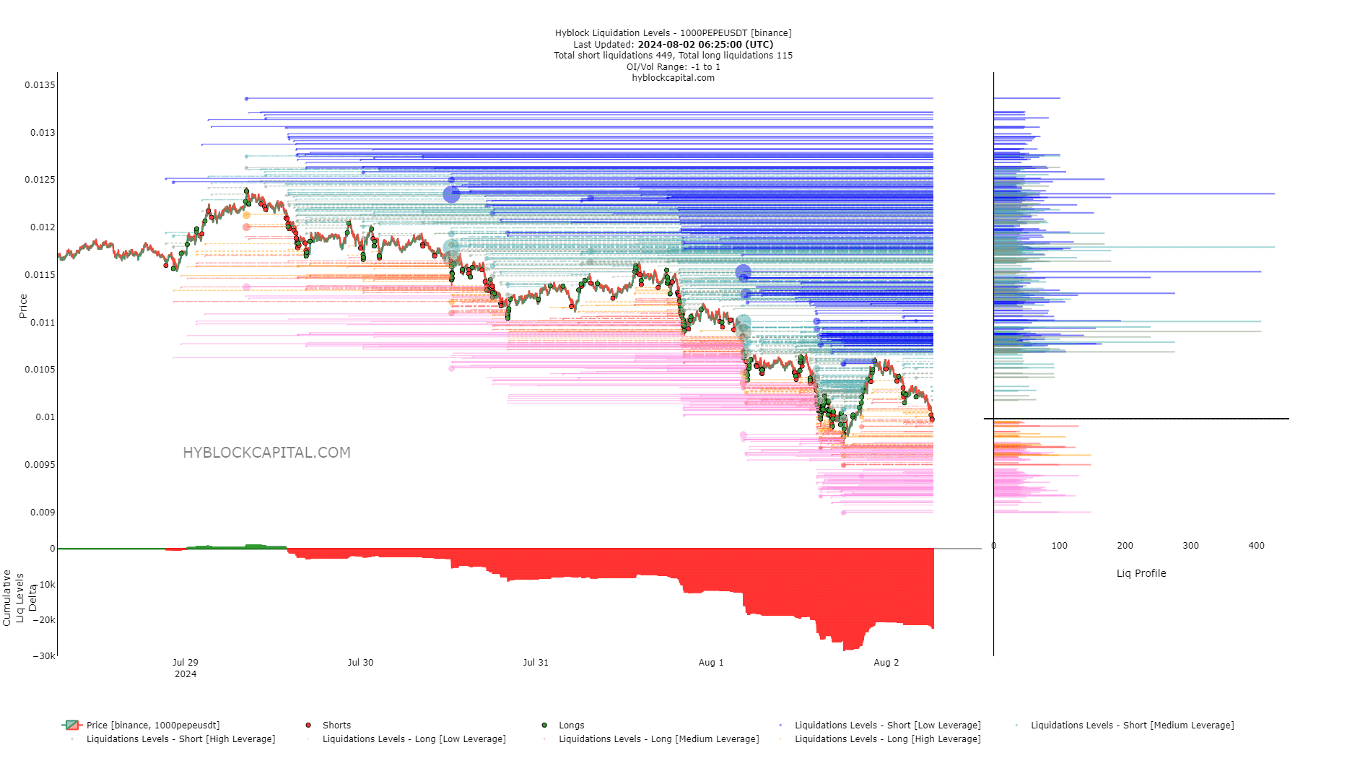Click the Cumulative Liq Levels Delta axis title
The width and height of the screenshot is (1347, 758).
19,598
